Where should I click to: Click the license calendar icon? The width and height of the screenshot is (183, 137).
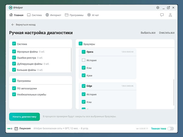pyautogui.click(x=16, y=128)
